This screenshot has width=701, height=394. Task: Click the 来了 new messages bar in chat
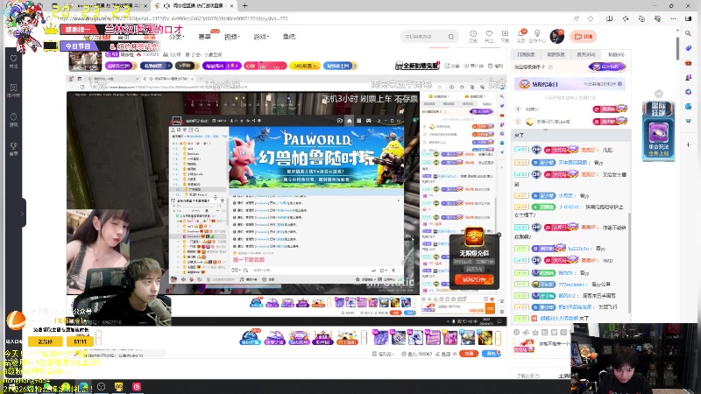tap(571, 135)
